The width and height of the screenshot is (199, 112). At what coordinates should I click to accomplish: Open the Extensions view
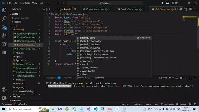4,44
